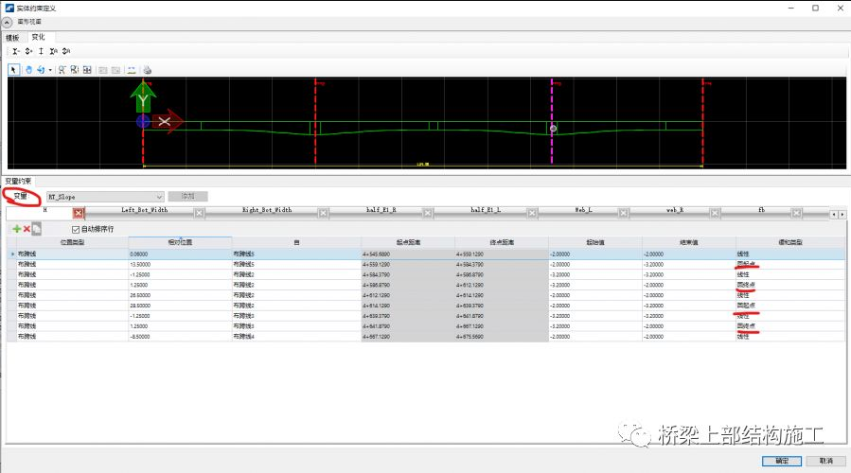Select the half_E1_R variable tab

click(x=381, y=210)
